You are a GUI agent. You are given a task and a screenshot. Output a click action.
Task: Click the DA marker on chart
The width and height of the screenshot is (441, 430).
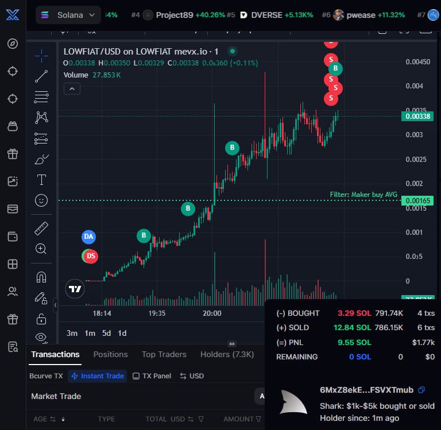[x=88, y=237]
